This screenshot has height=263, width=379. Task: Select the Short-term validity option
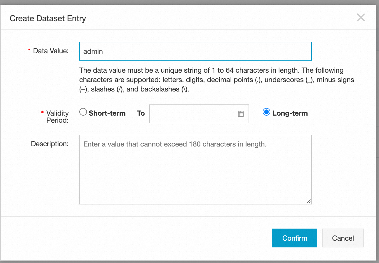coord(83,112)
